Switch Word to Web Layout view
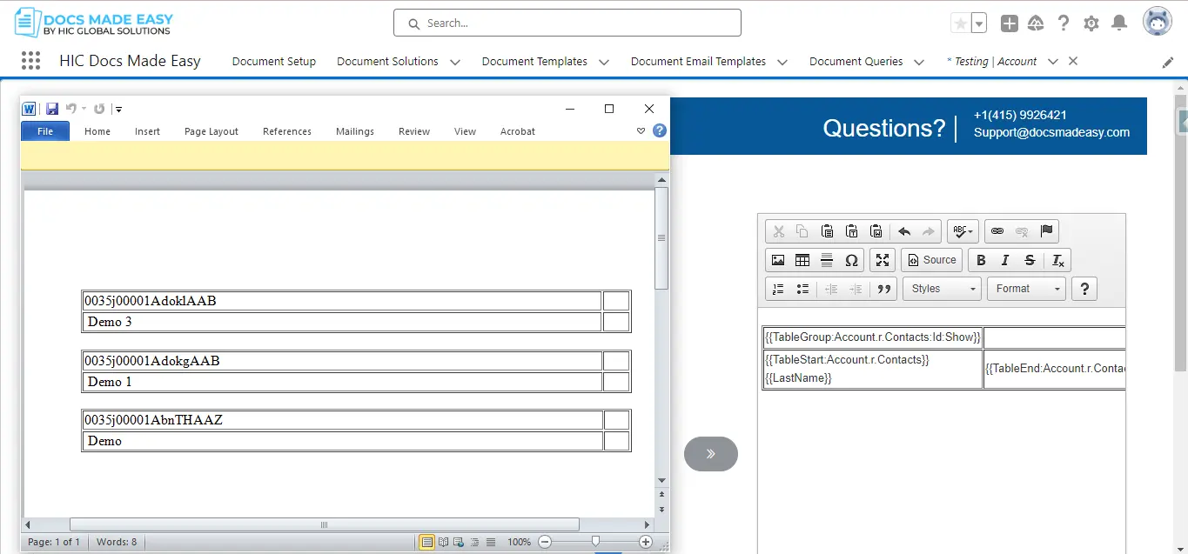 point(459,542)
